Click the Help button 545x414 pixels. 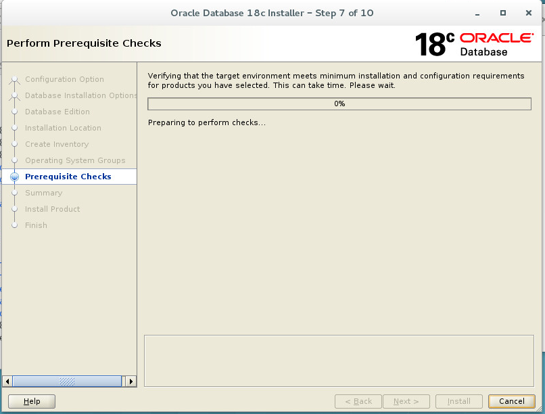[x=32, y=401]
